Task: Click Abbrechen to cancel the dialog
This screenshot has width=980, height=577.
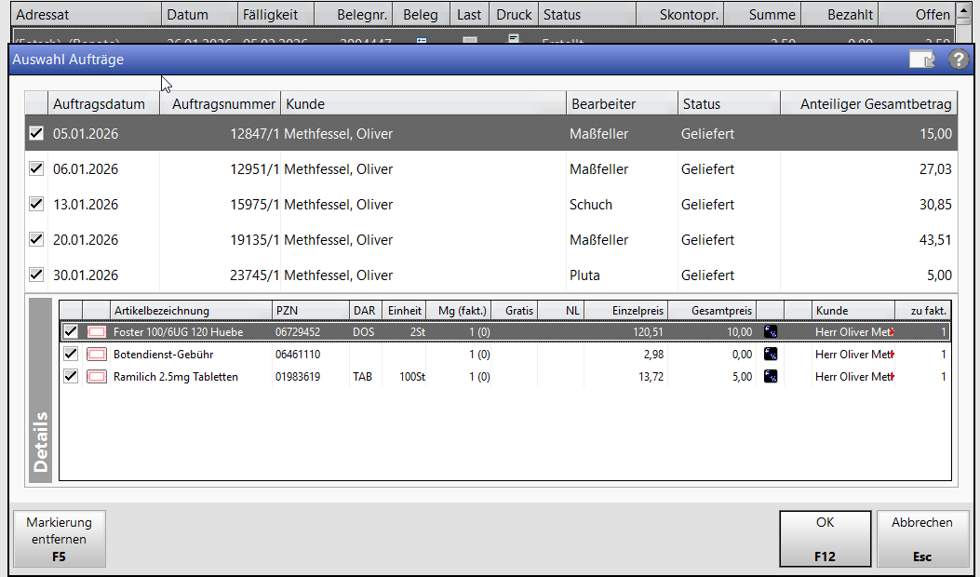Action: 921,539
